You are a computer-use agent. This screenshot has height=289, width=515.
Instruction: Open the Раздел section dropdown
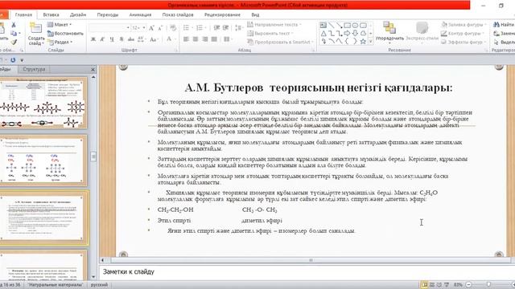tap(60, 42)
